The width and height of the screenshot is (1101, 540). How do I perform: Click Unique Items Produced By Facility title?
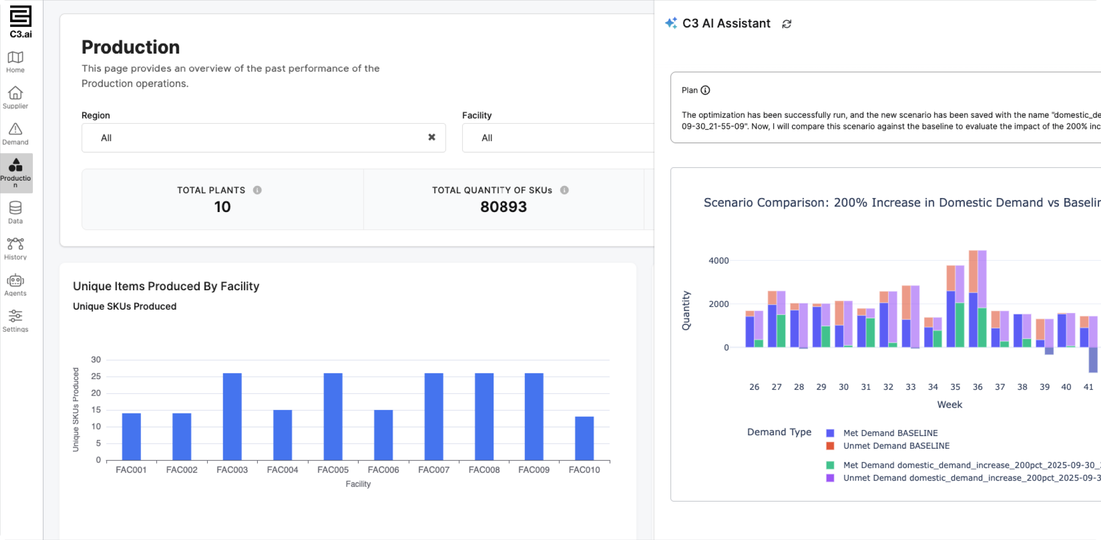click(x=166, y=286)
